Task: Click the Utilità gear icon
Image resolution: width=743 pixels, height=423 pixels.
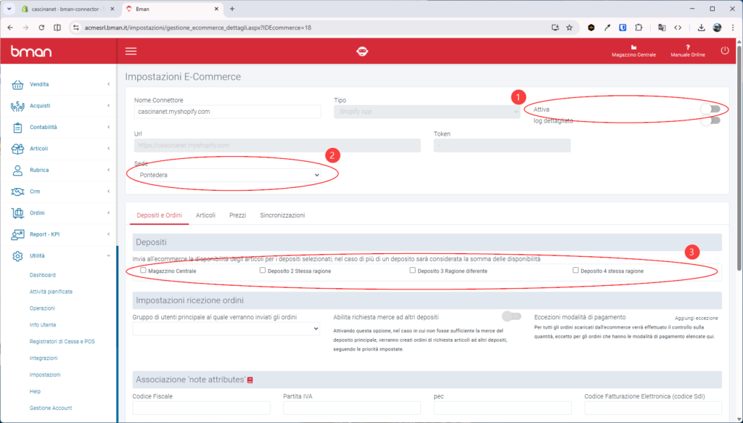Action: (18, 256)
